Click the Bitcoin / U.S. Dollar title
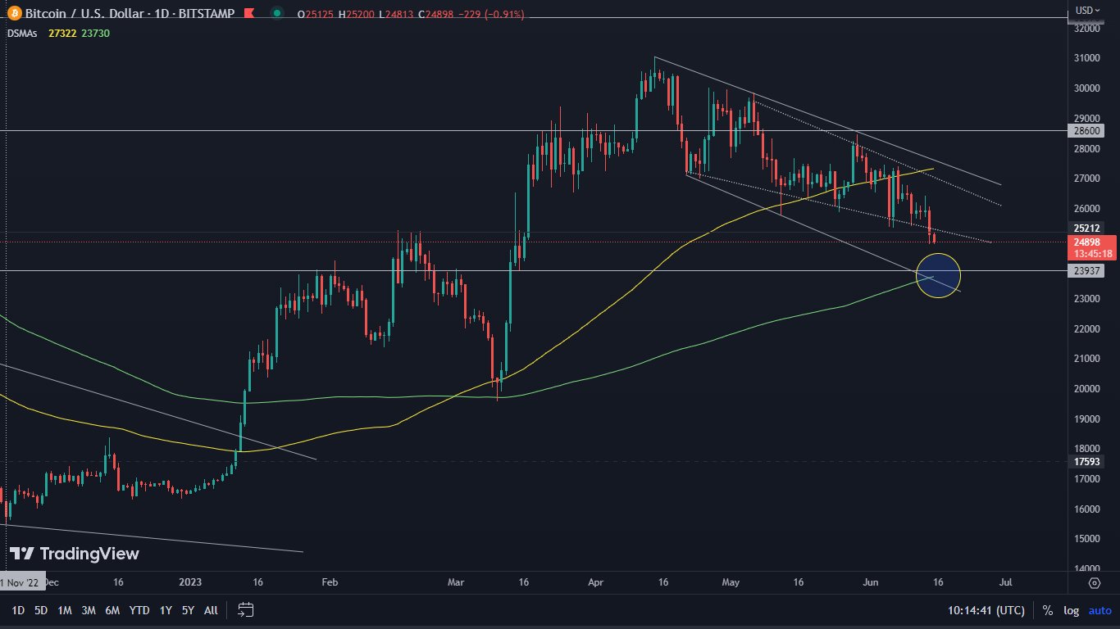 tap(84, 14)
